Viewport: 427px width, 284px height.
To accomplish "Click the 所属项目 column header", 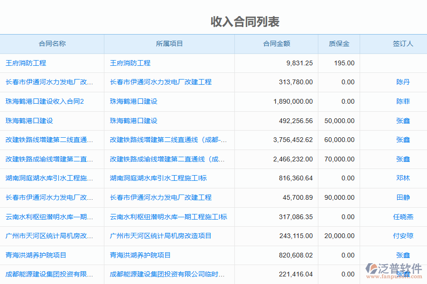I will [169, 44].
